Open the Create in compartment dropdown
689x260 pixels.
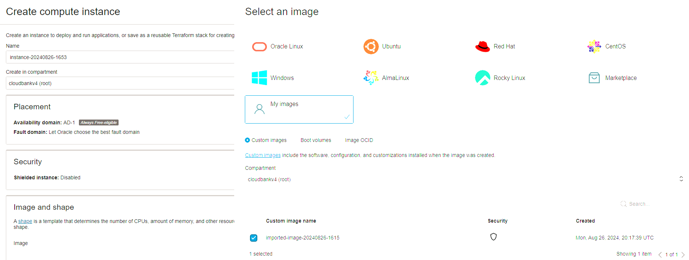click(120, 83)
